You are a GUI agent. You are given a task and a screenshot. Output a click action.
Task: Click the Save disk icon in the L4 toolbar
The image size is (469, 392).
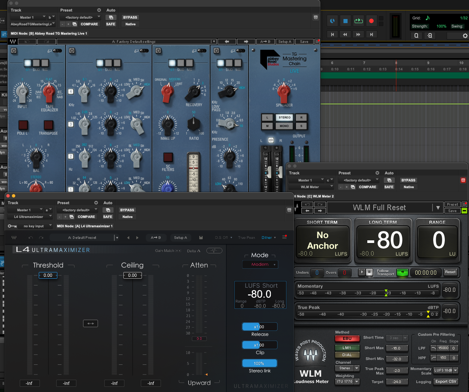[x=200, y=237]
